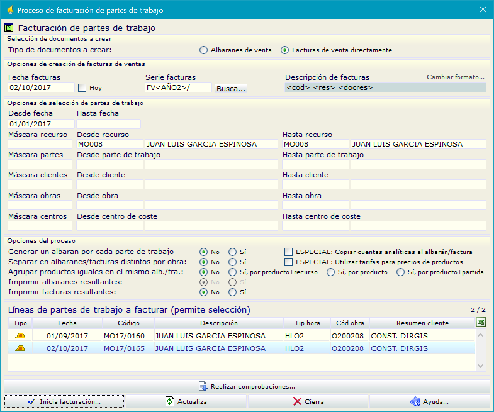This screenshot has height=412, width=494.
Task: Click the Desde fecha input field
Action: 41,124
